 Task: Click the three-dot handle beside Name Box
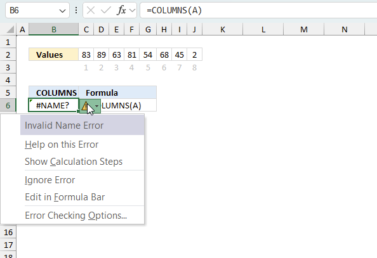point(76,10)
